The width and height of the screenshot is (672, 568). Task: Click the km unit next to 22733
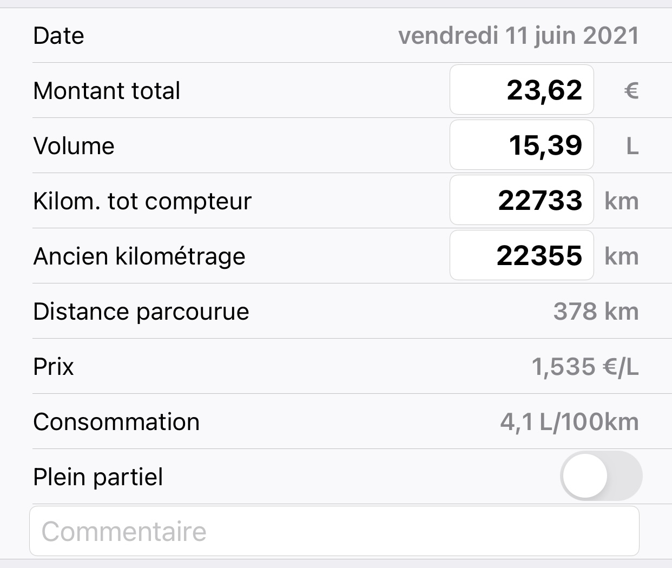click(x=621, y=201)
